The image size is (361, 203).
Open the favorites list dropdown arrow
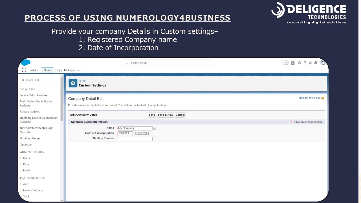coord(287,63)
